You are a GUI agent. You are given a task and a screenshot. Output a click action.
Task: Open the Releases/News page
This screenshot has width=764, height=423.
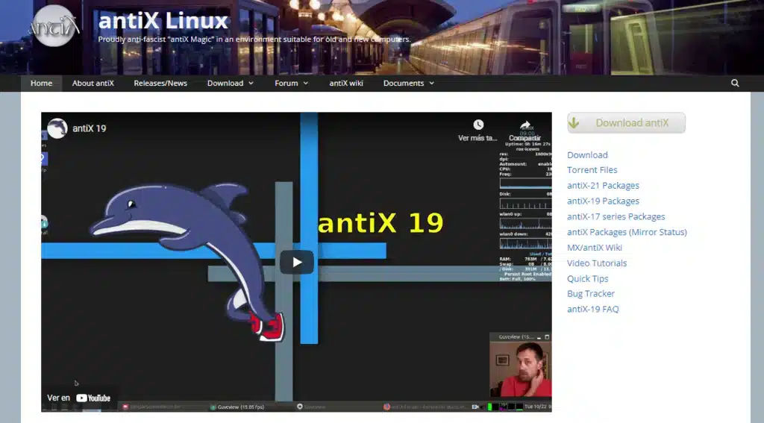(x=160, y=84)
